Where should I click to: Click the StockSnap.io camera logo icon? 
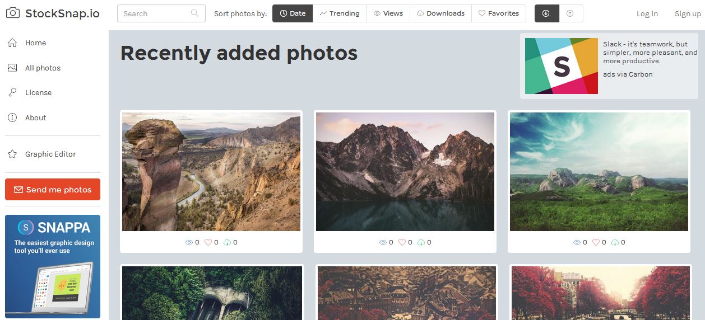(x=13, y=13)
